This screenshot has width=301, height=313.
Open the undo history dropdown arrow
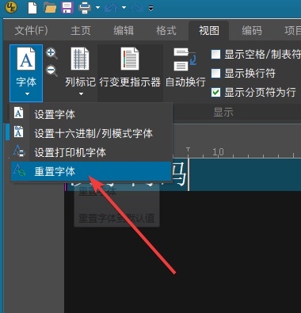pyautogui.click(x=124, y=8)
